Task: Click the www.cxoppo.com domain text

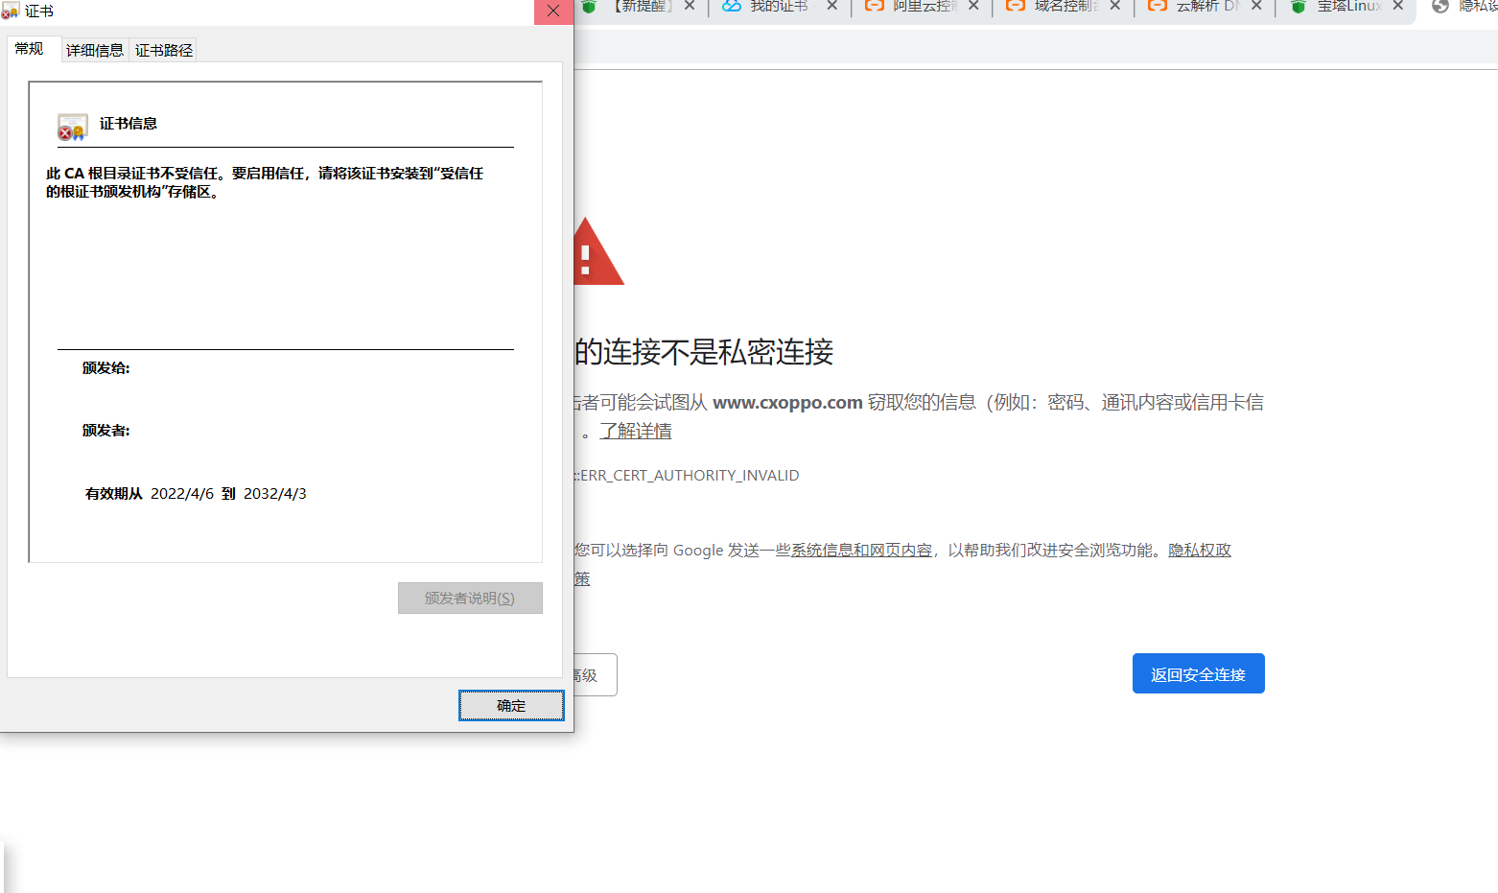Action: point(787,402)
